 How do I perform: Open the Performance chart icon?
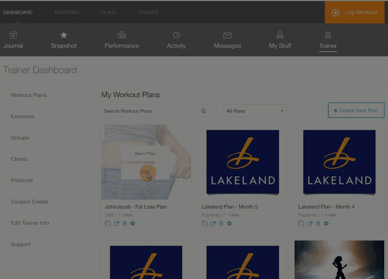point(122,35)
